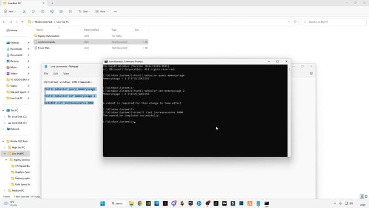Expand Medium PC tree node
The height and width of the screenshot is (208, 369).
pos(5,190)
